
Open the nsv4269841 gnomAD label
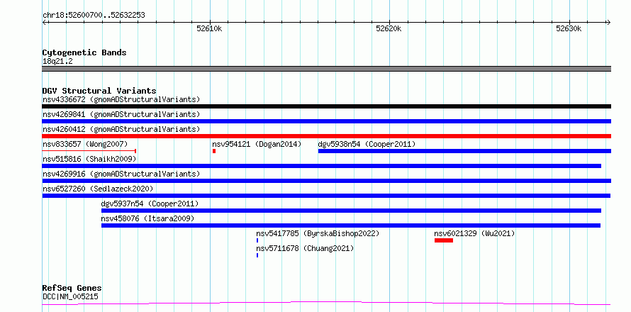(x=121, y=114)
